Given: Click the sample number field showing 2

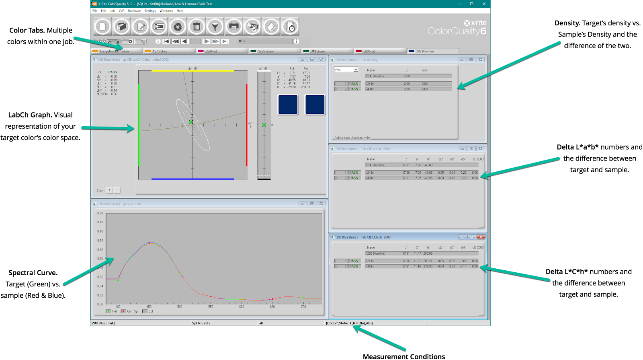Looking at the screenshot, I should [x=195, y=41].
